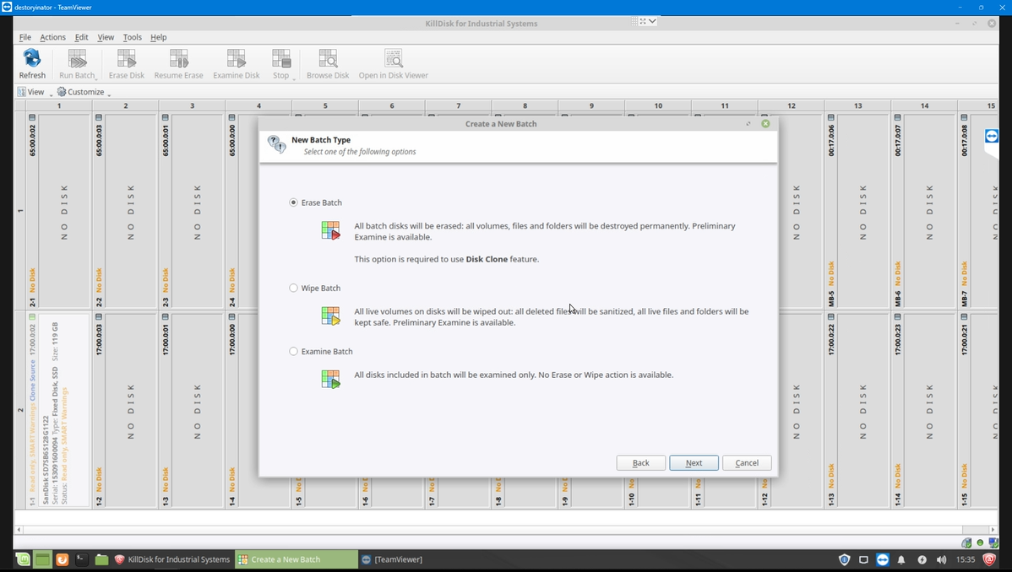Image resolution: width=1012 pixels, height=572 pixels.
Task: Click the horizontal scrollbar left arrow
Action: [19, 530]
